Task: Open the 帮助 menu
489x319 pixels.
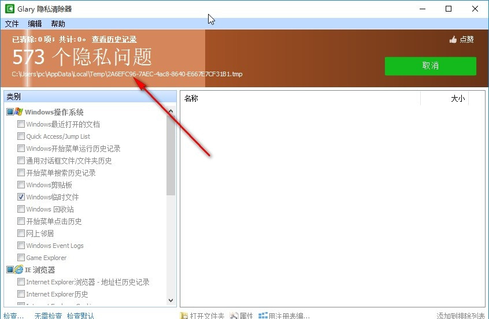Action: coord(58,24)
